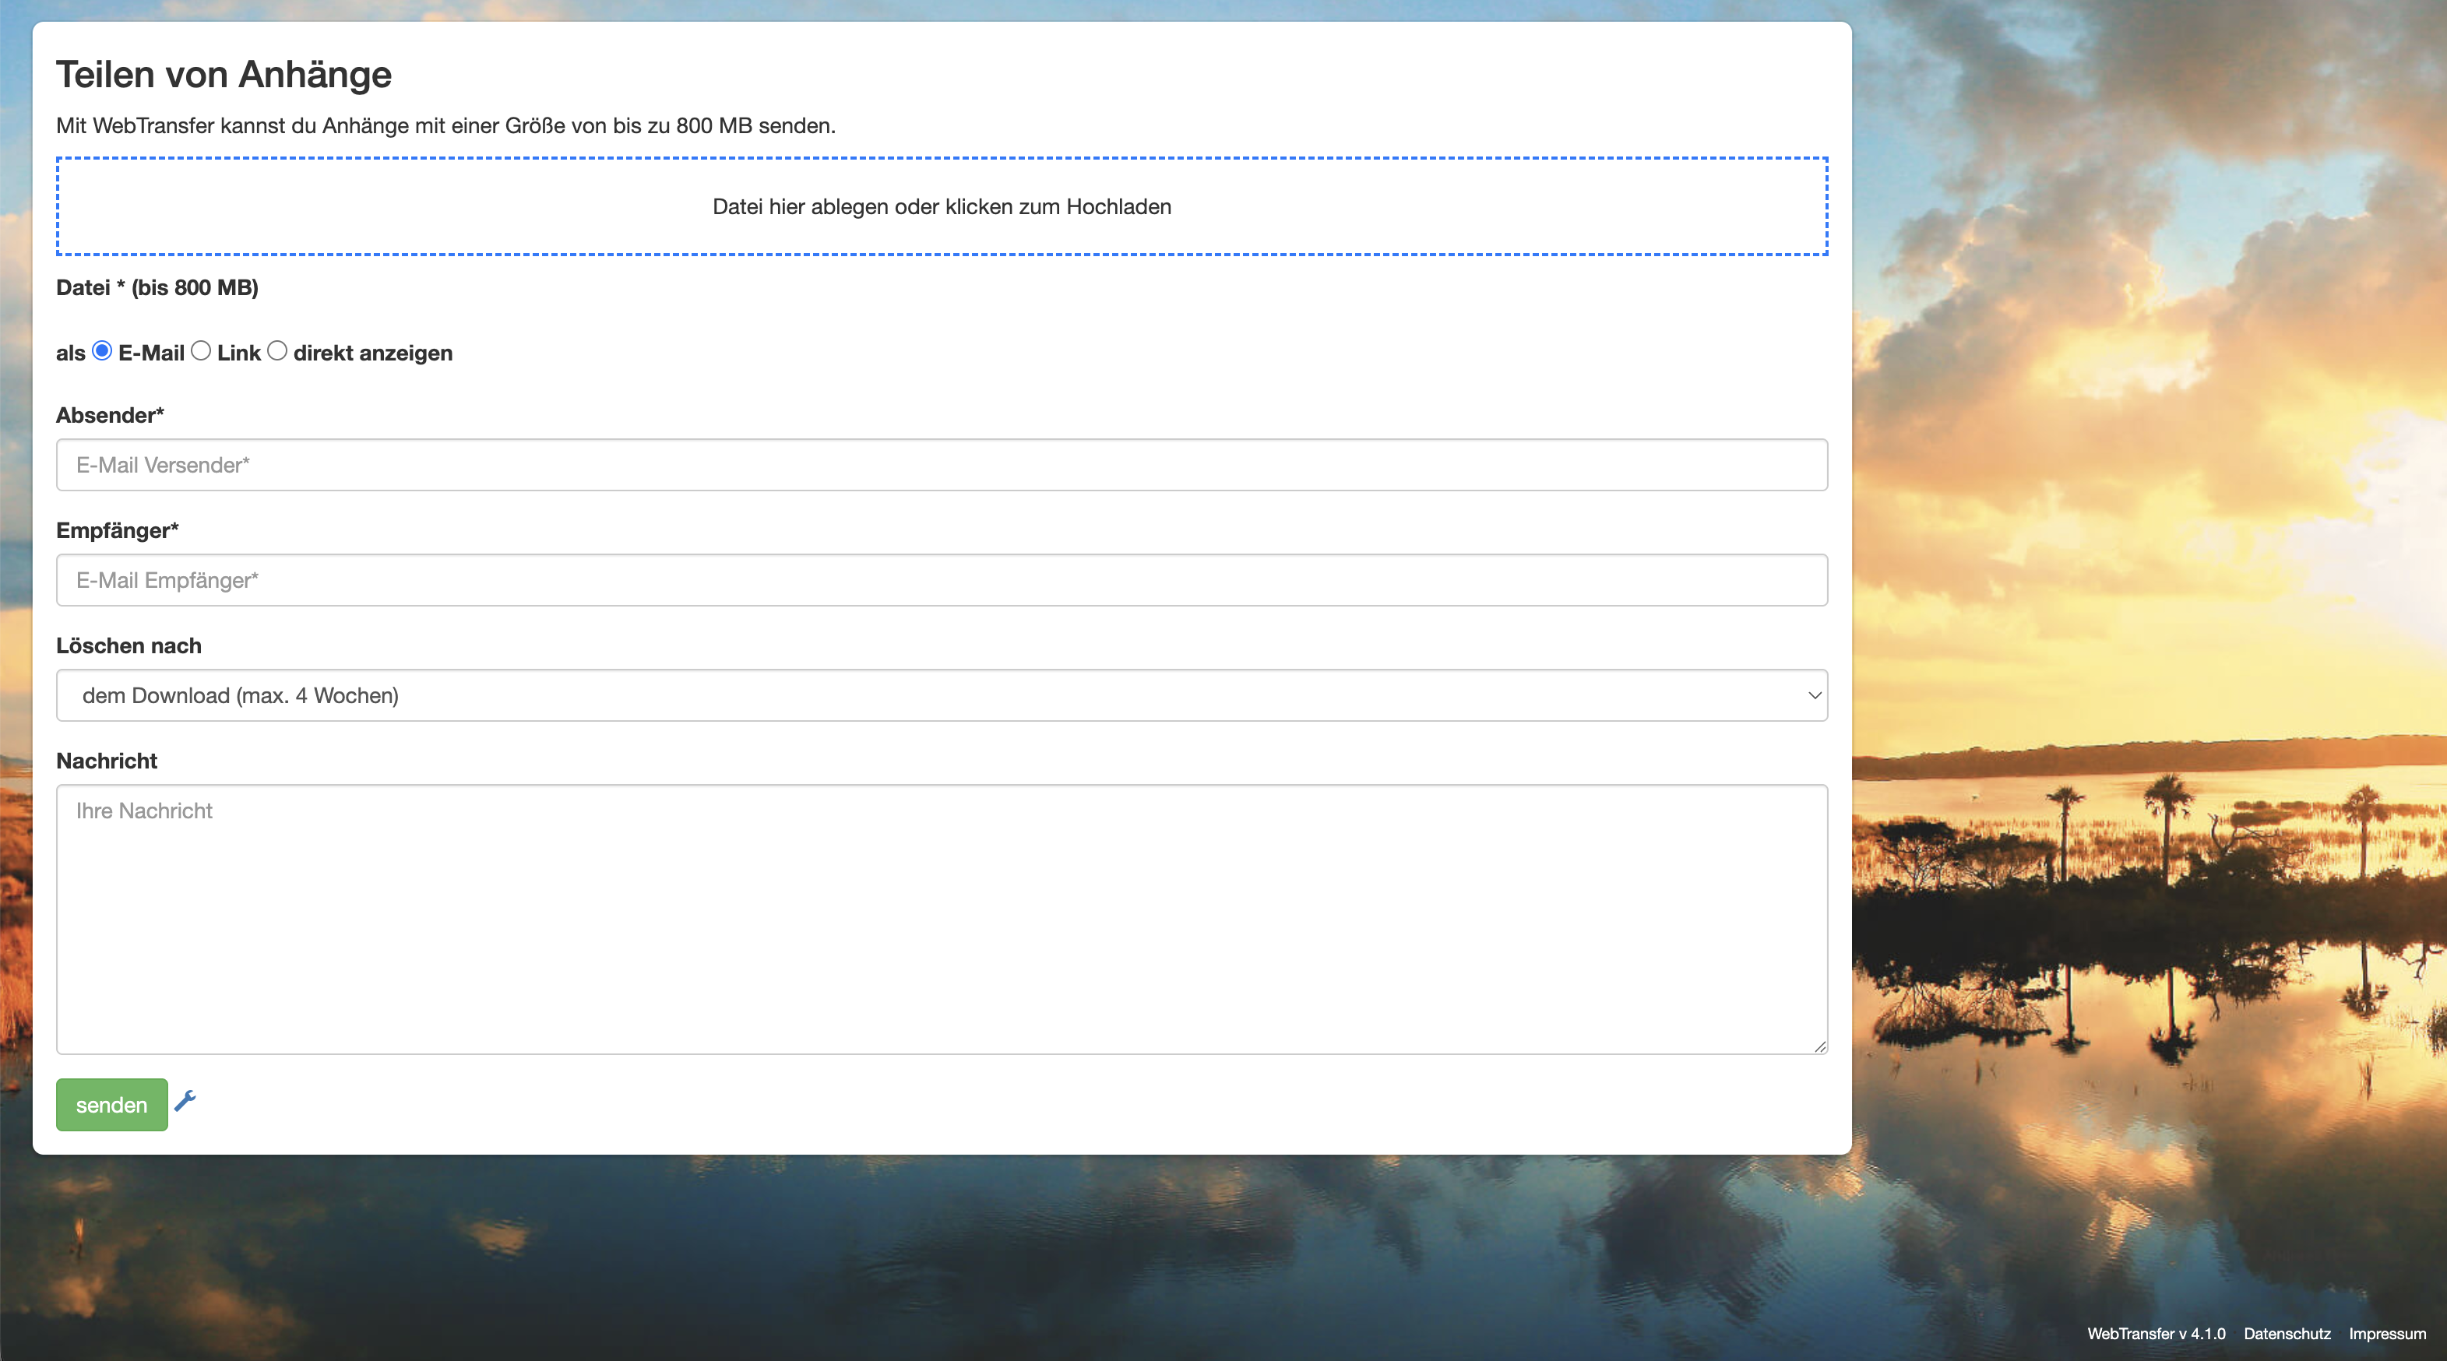Viewport: 2447px width, 1361px height.
Task: Focus the E-Mail Versender input field
Action: click(x=941, y=464)
